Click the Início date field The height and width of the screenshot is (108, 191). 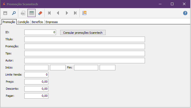[x=36, y=67]
